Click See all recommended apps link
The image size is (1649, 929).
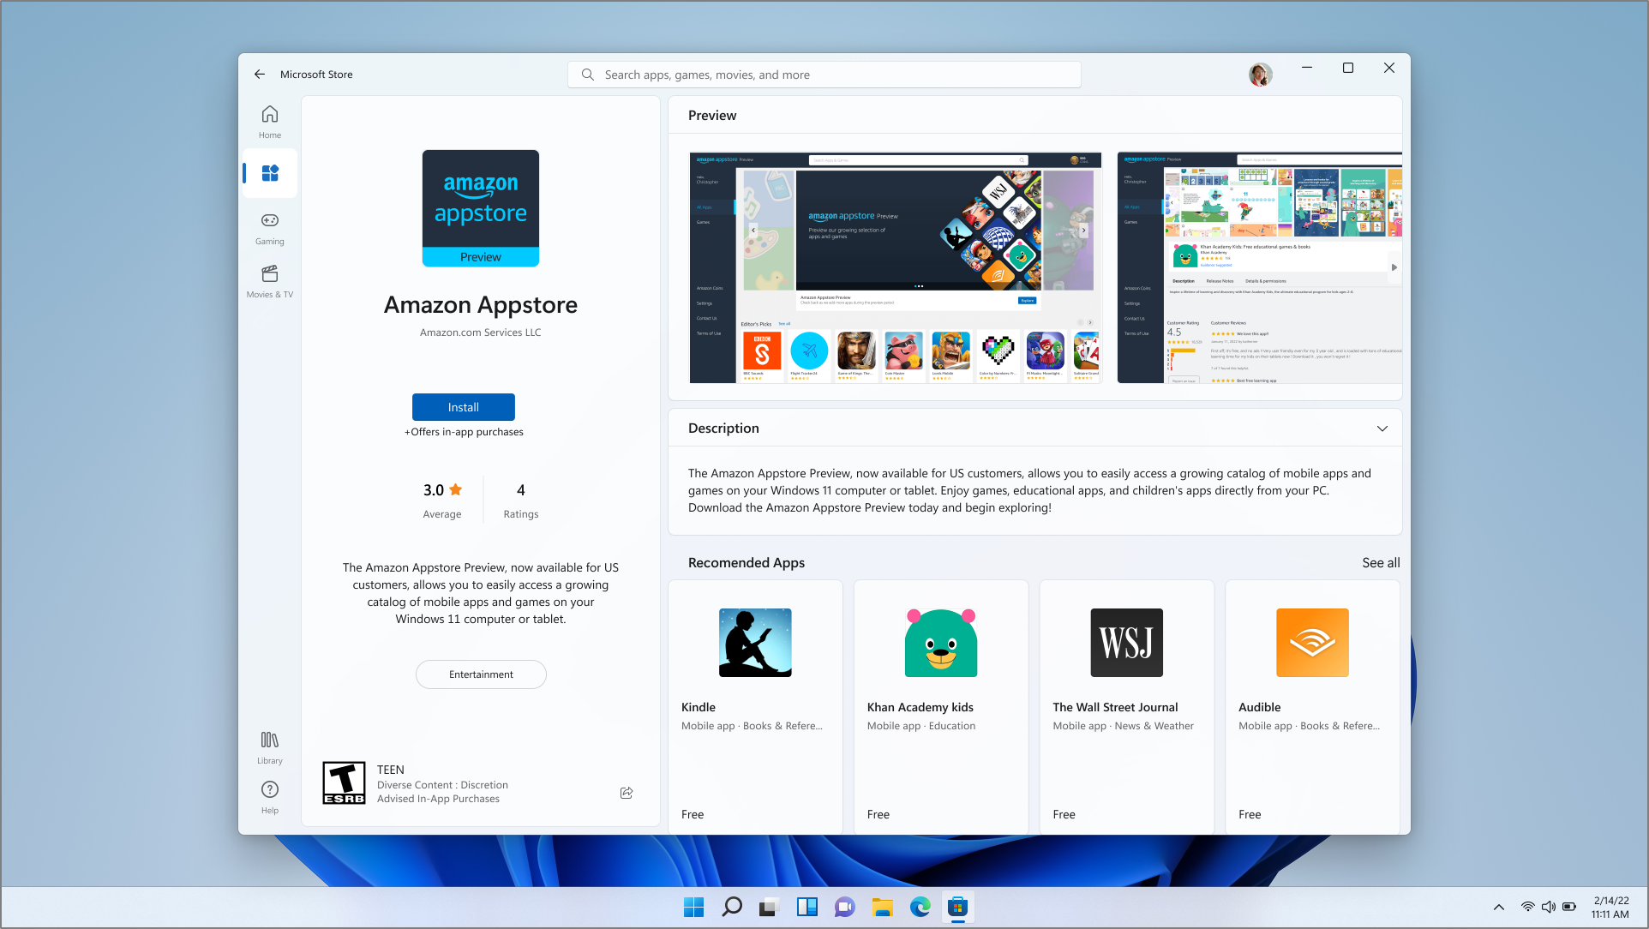[x=1381, y=562]
